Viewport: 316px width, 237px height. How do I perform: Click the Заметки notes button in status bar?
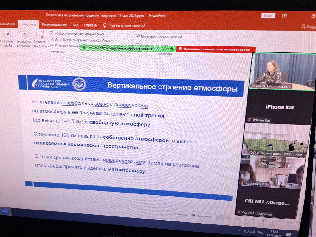[180, 214]
